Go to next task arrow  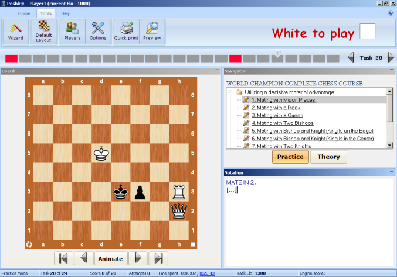click(x=391, y=57)
